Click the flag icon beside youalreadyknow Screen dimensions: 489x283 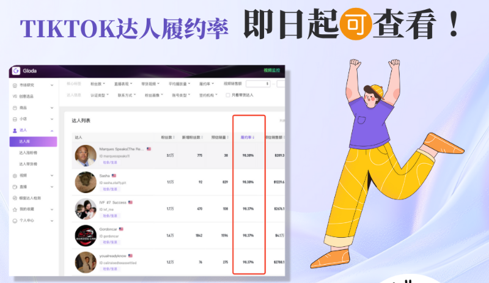coord(130,256)
